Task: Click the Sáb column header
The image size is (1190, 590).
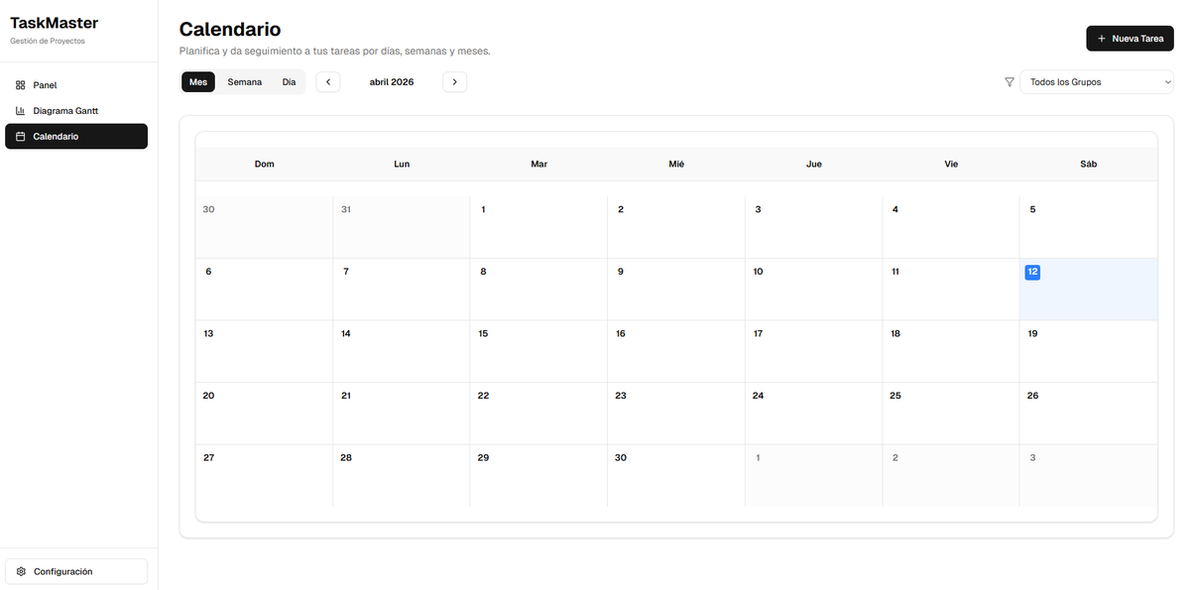Action: (x=1089, y=164)
